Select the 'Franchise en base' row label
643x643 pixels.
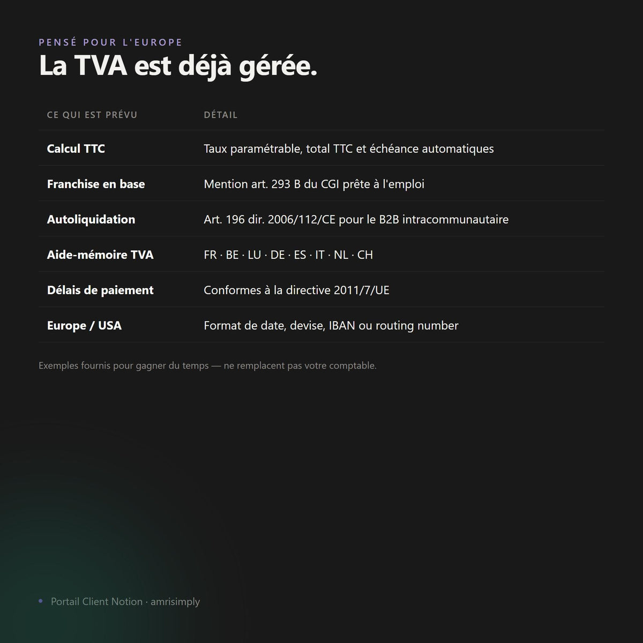pos(96,184)
